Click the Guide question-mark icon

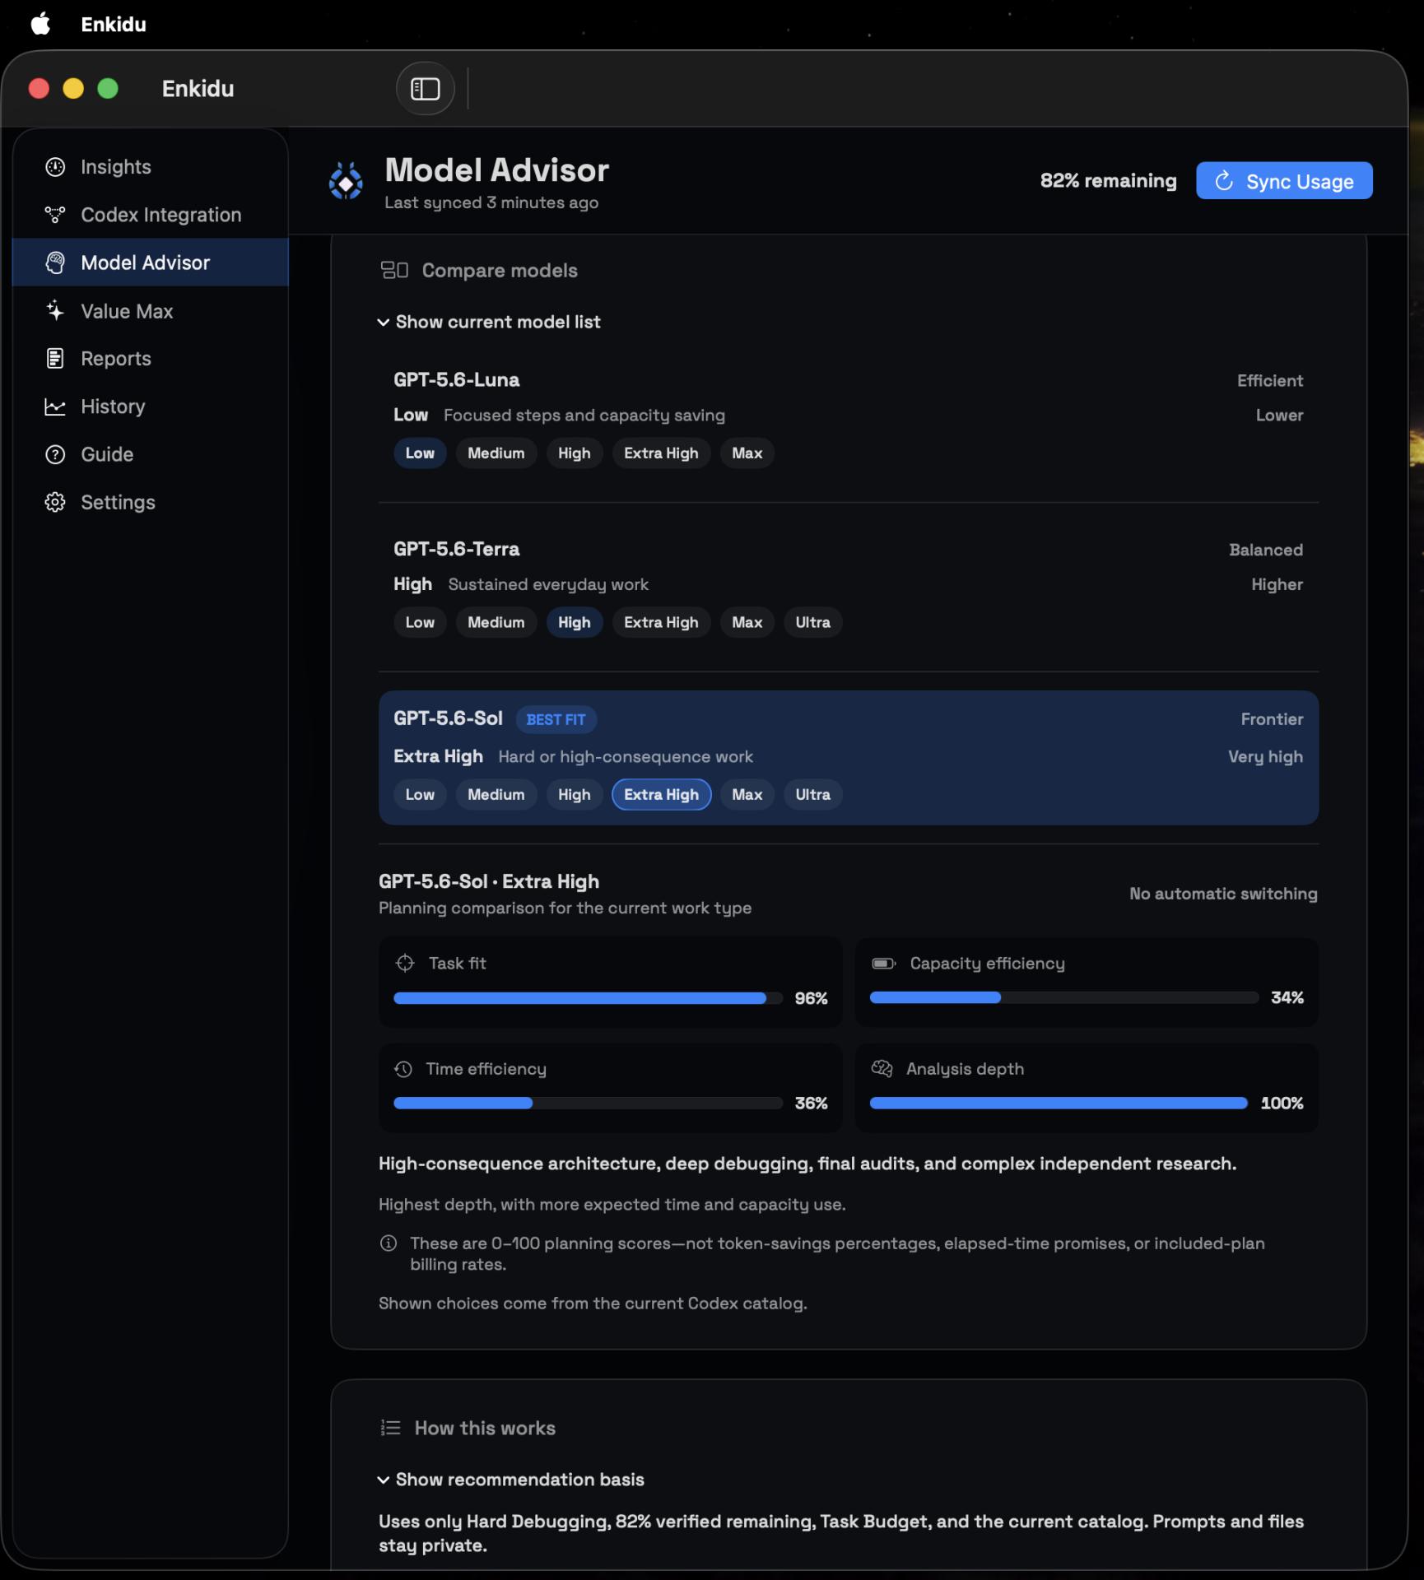[x=55, y=454]
